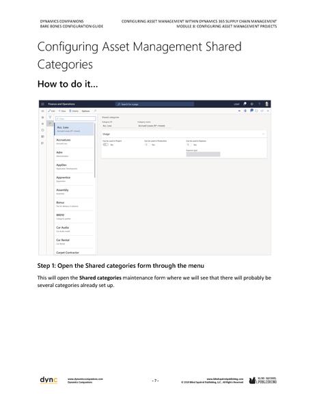317x410 pixels.
Task: Open the USMF company picker
Action: [x=236, y=104]
